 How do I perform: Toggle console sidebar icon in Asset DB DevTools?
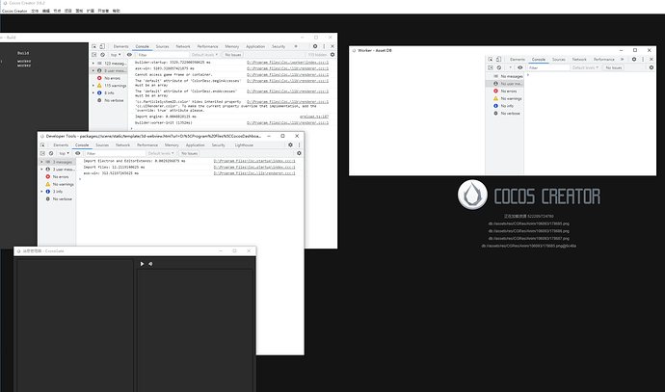click(491, 67)
